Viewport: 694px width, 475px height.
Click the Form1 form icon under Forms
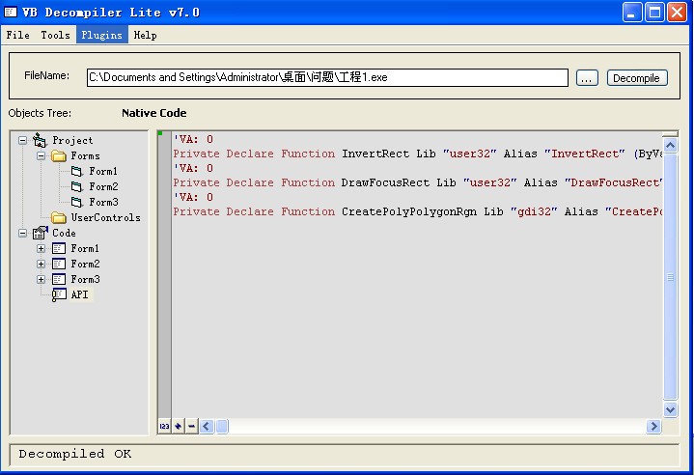pos(77,171)
